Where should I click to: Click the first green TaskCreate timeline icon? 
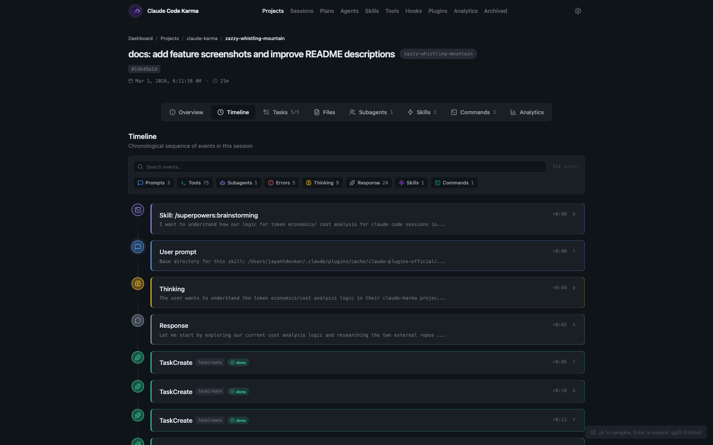[x=138, y=357]
